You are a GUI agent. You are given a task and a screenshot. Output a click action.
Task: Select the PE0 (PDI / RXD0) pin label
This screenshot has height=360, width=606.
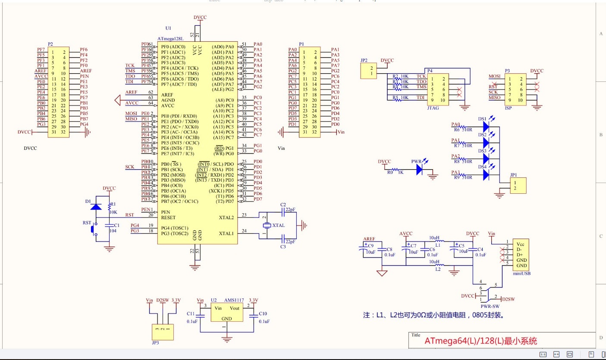179,116
